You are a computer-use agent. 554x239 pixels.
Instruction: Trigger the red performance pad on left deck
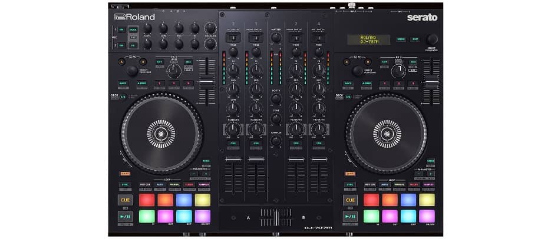coord(147,200)
